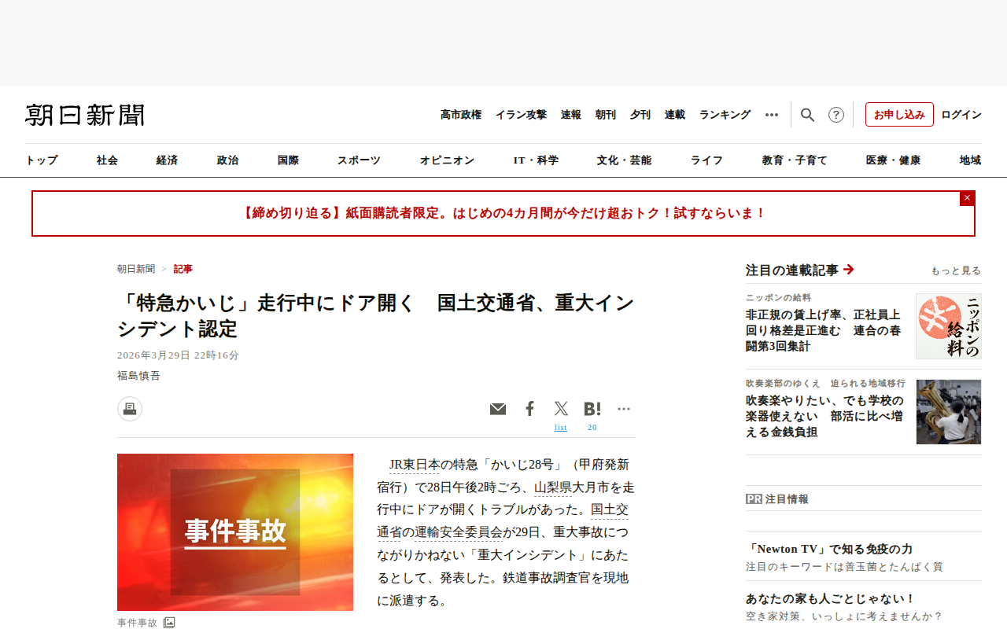Click the print article icon

(130, 409)
